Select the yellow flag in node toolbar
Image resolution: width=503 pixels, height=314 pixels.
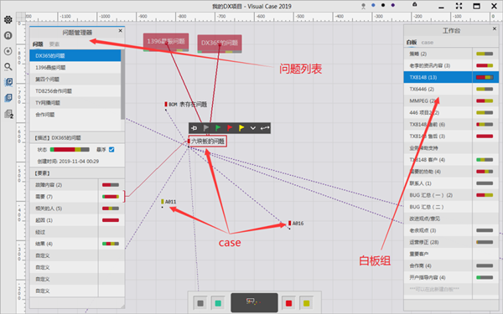tap(241, 128)
